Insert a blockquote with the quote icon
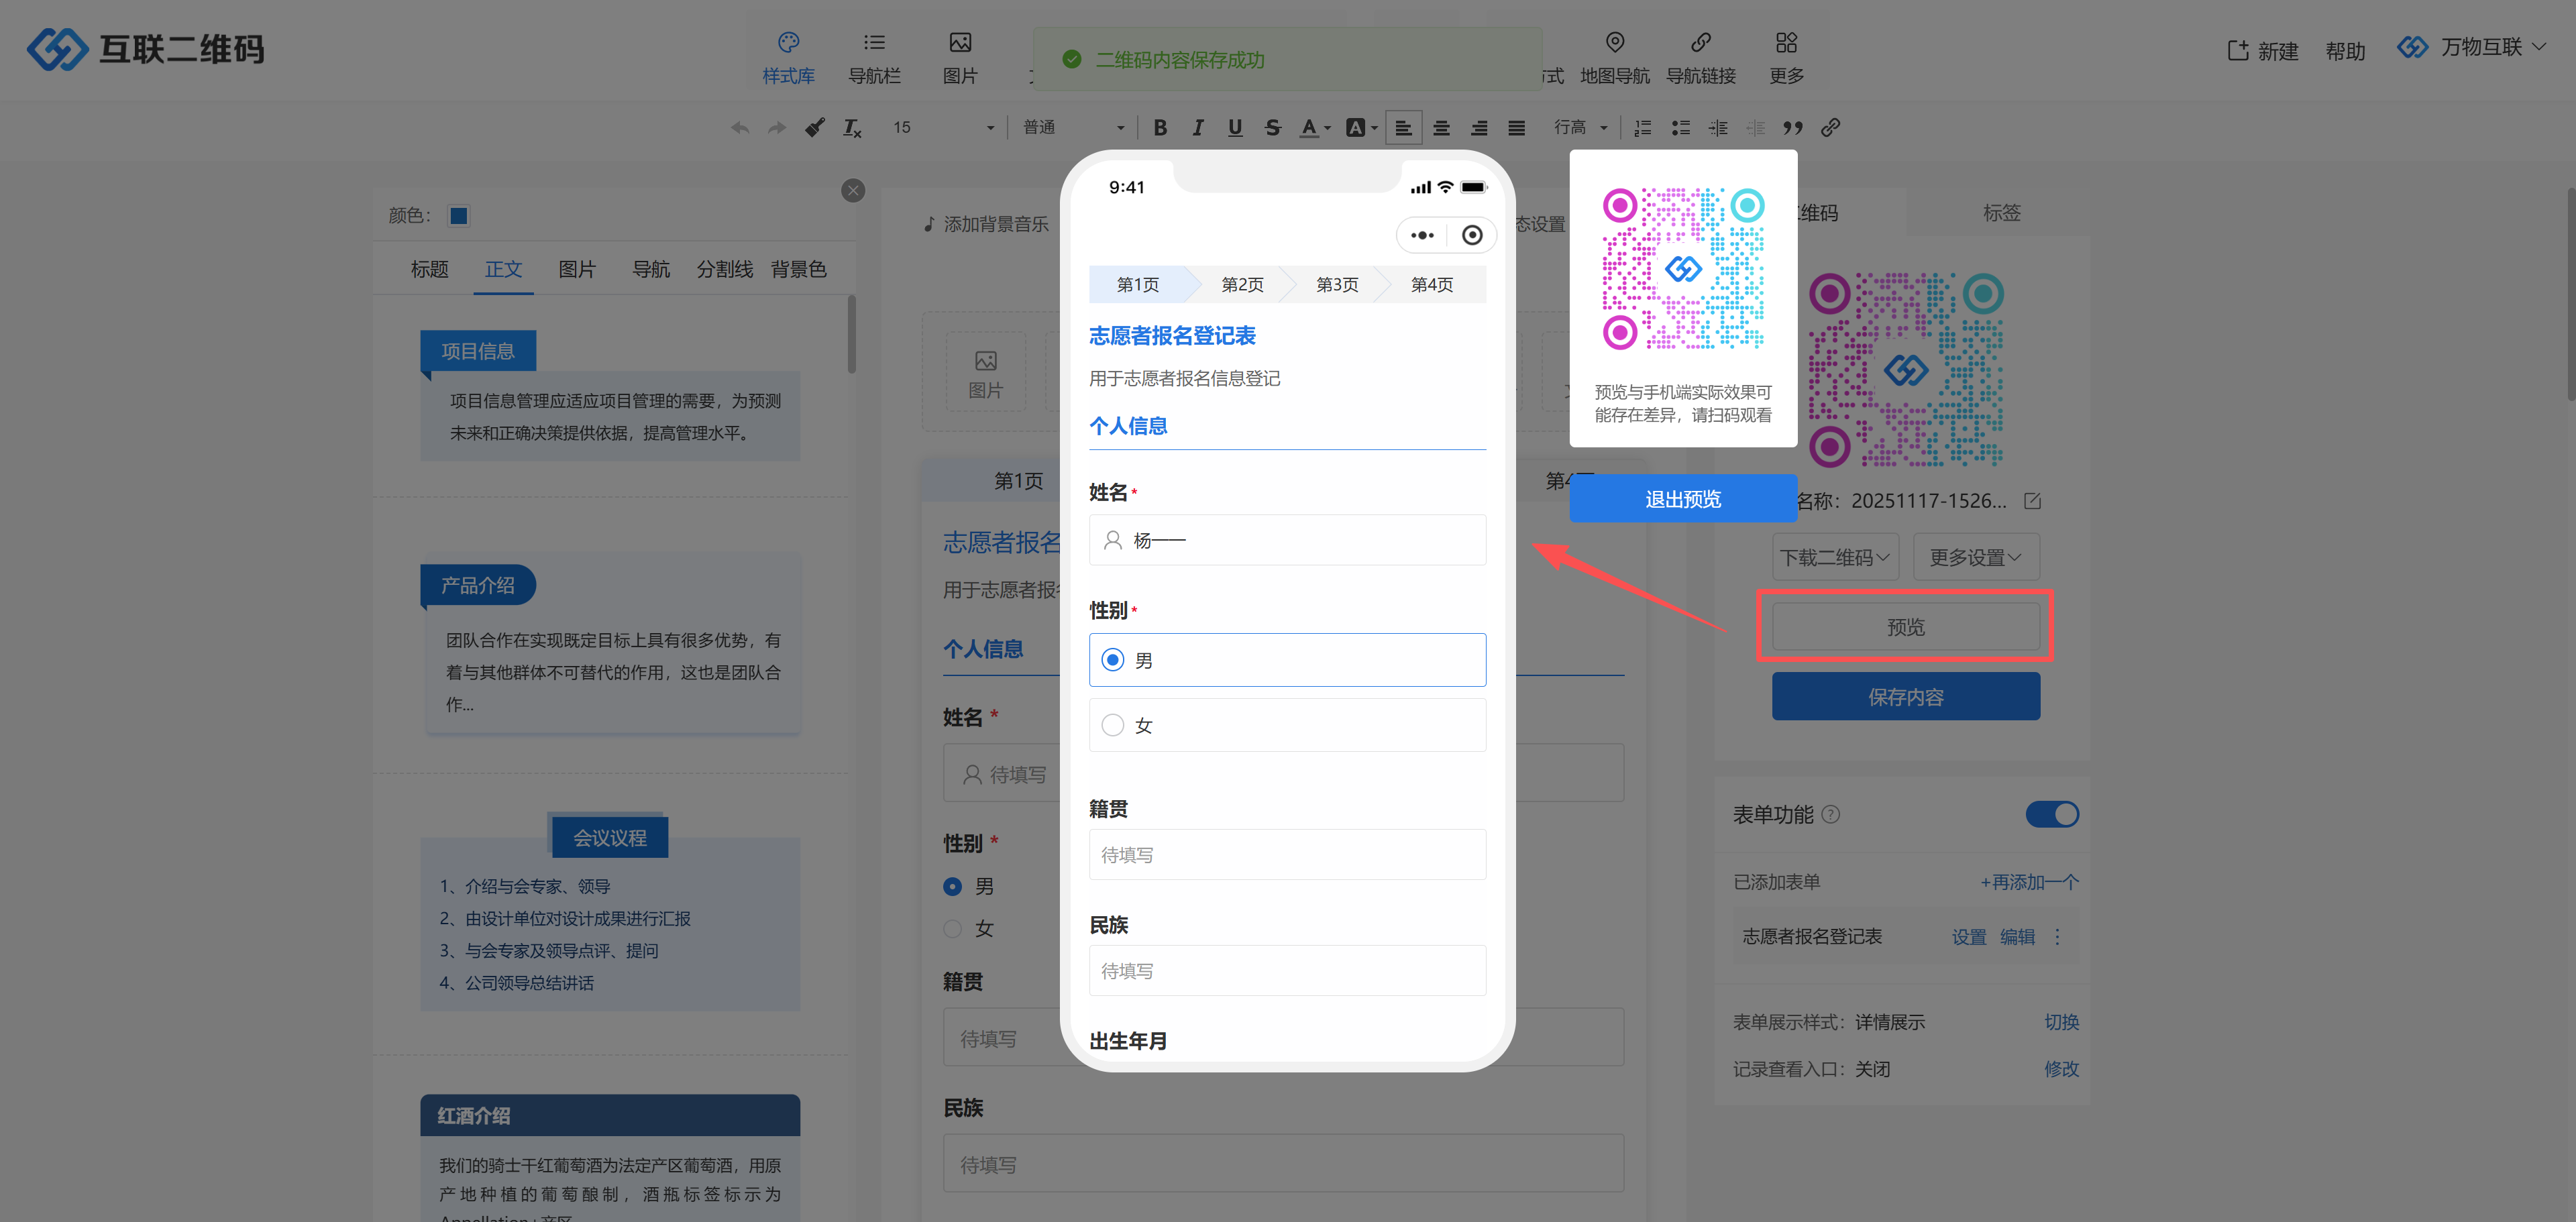 click(x=1792, y=127)
